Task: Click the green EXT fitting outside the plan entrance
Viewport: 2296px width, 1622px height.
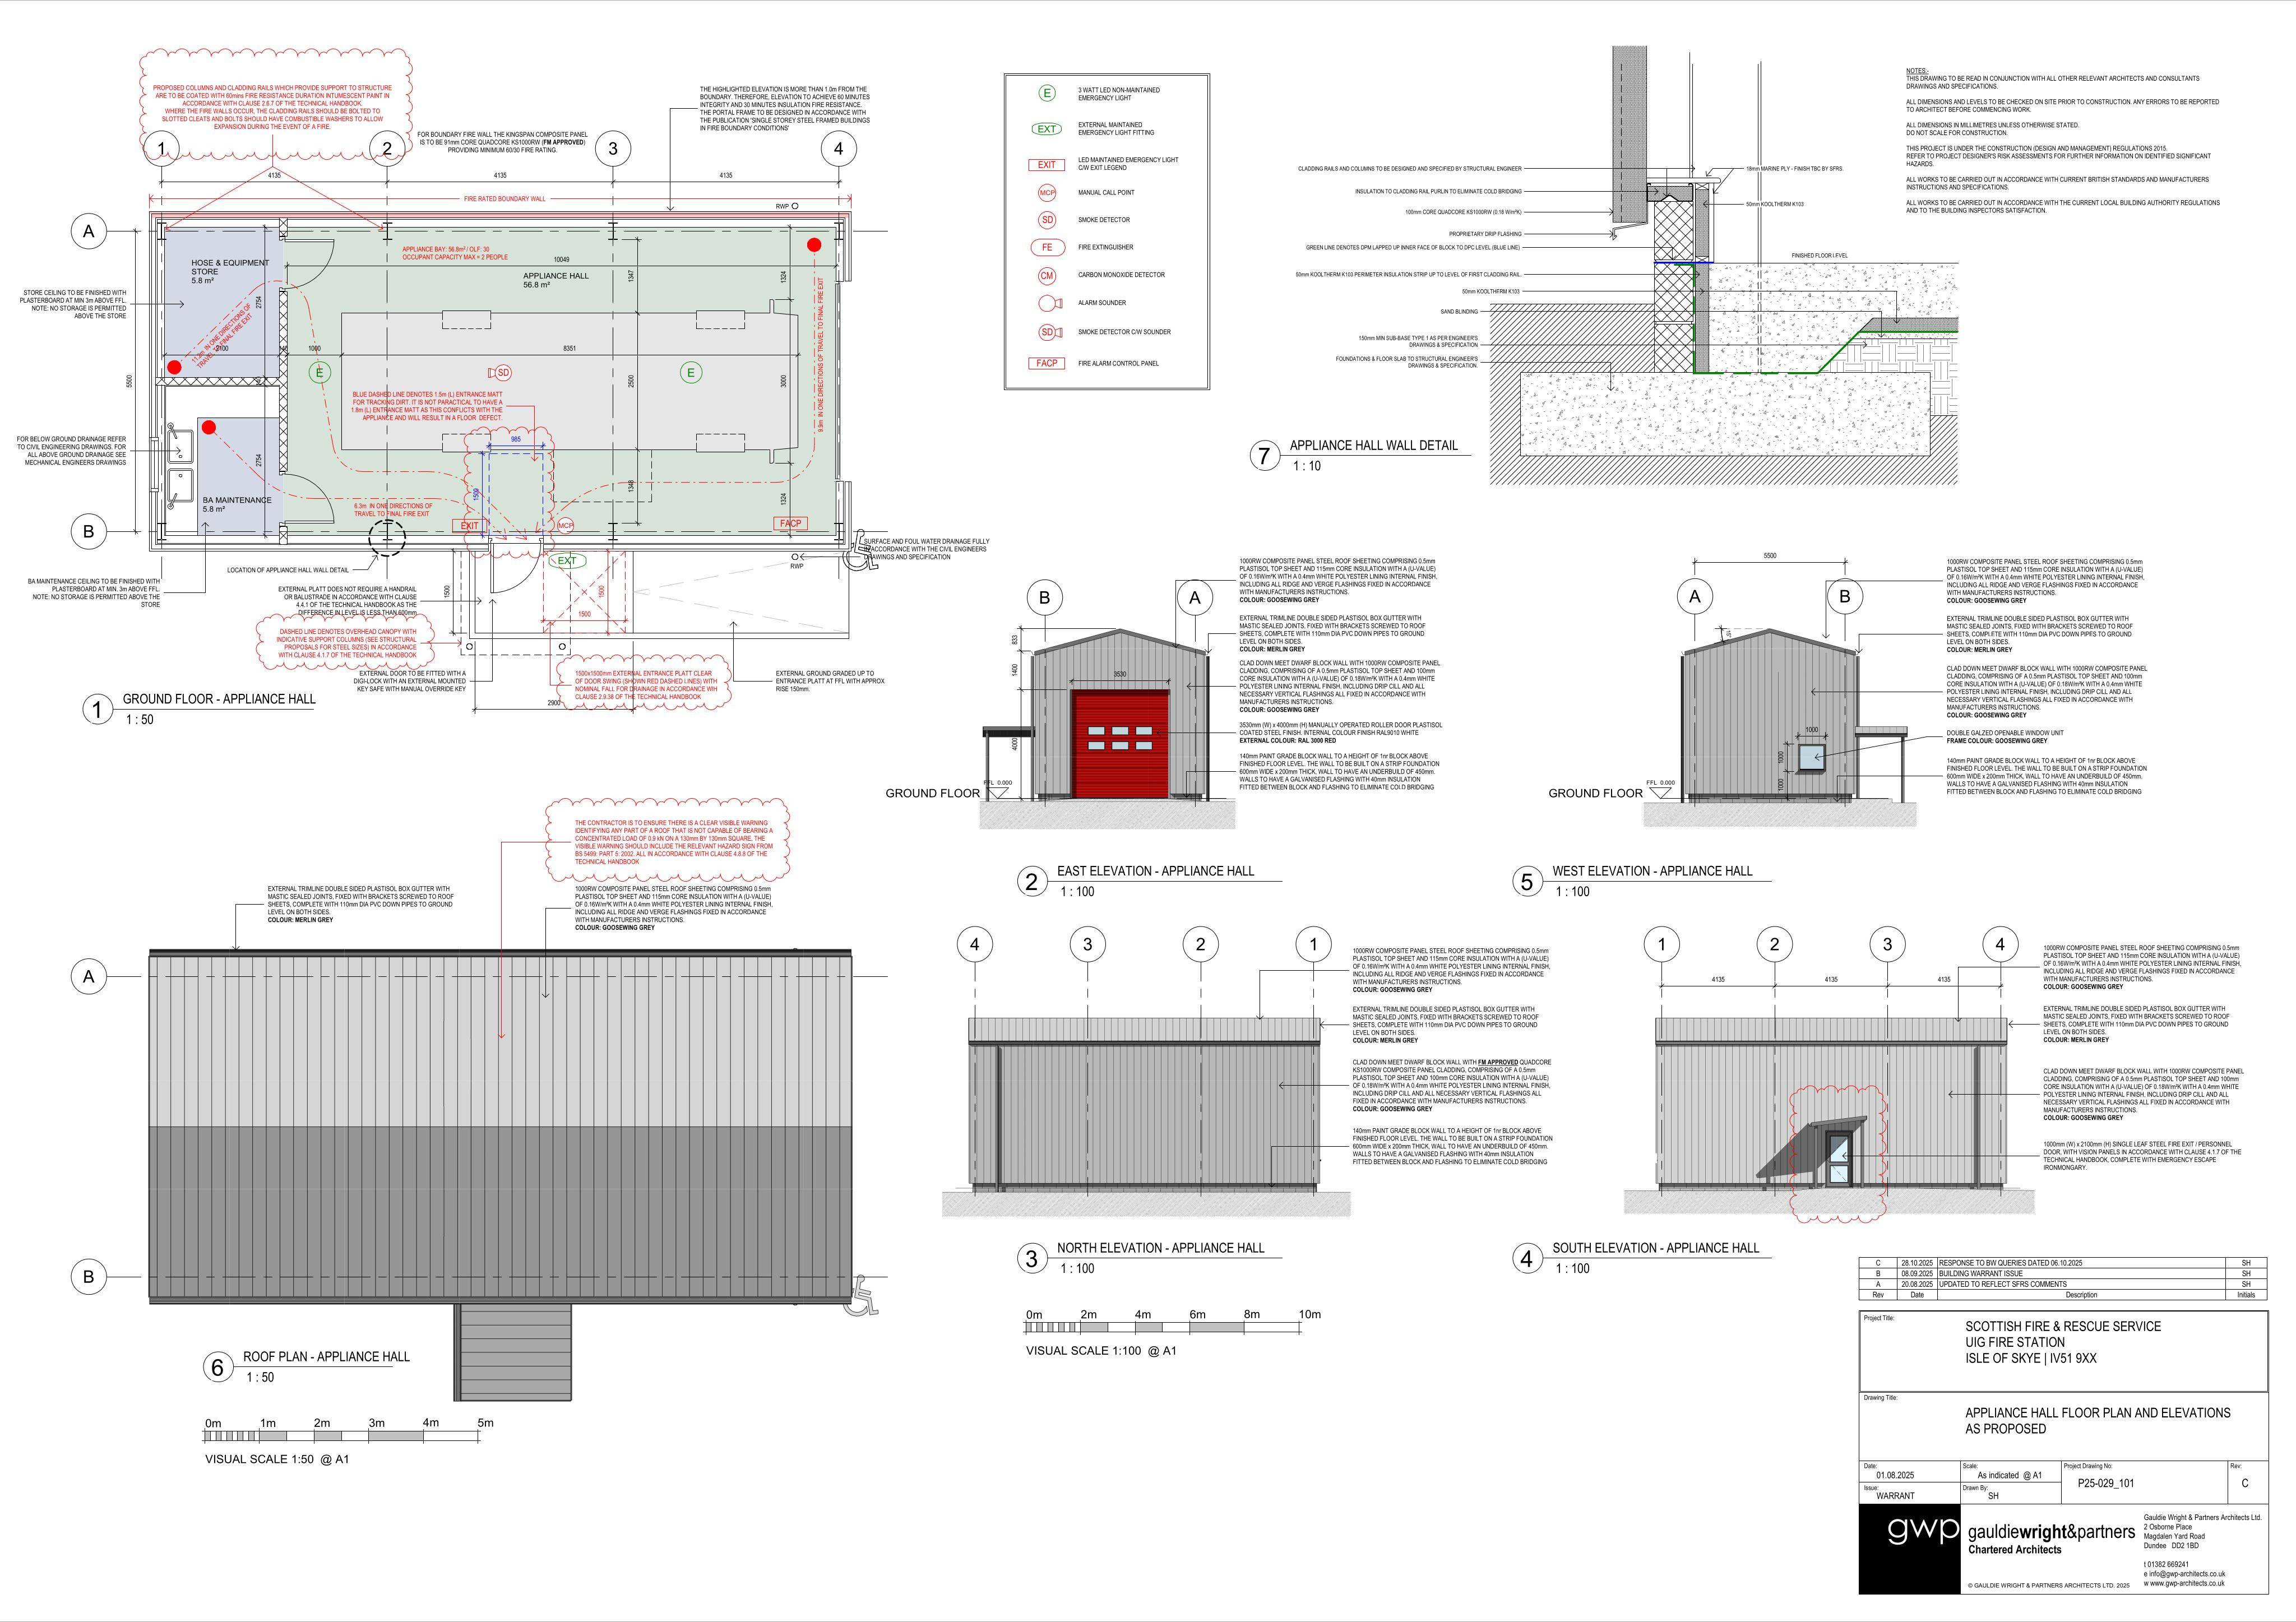Action: (x=566, y=561)
